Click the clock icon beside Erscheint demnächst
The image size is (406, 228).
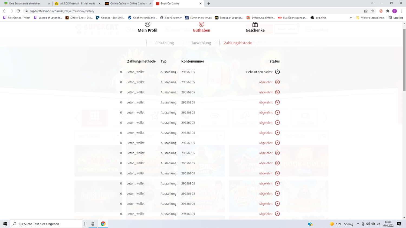pyautogui.click(x=277, y=72)
